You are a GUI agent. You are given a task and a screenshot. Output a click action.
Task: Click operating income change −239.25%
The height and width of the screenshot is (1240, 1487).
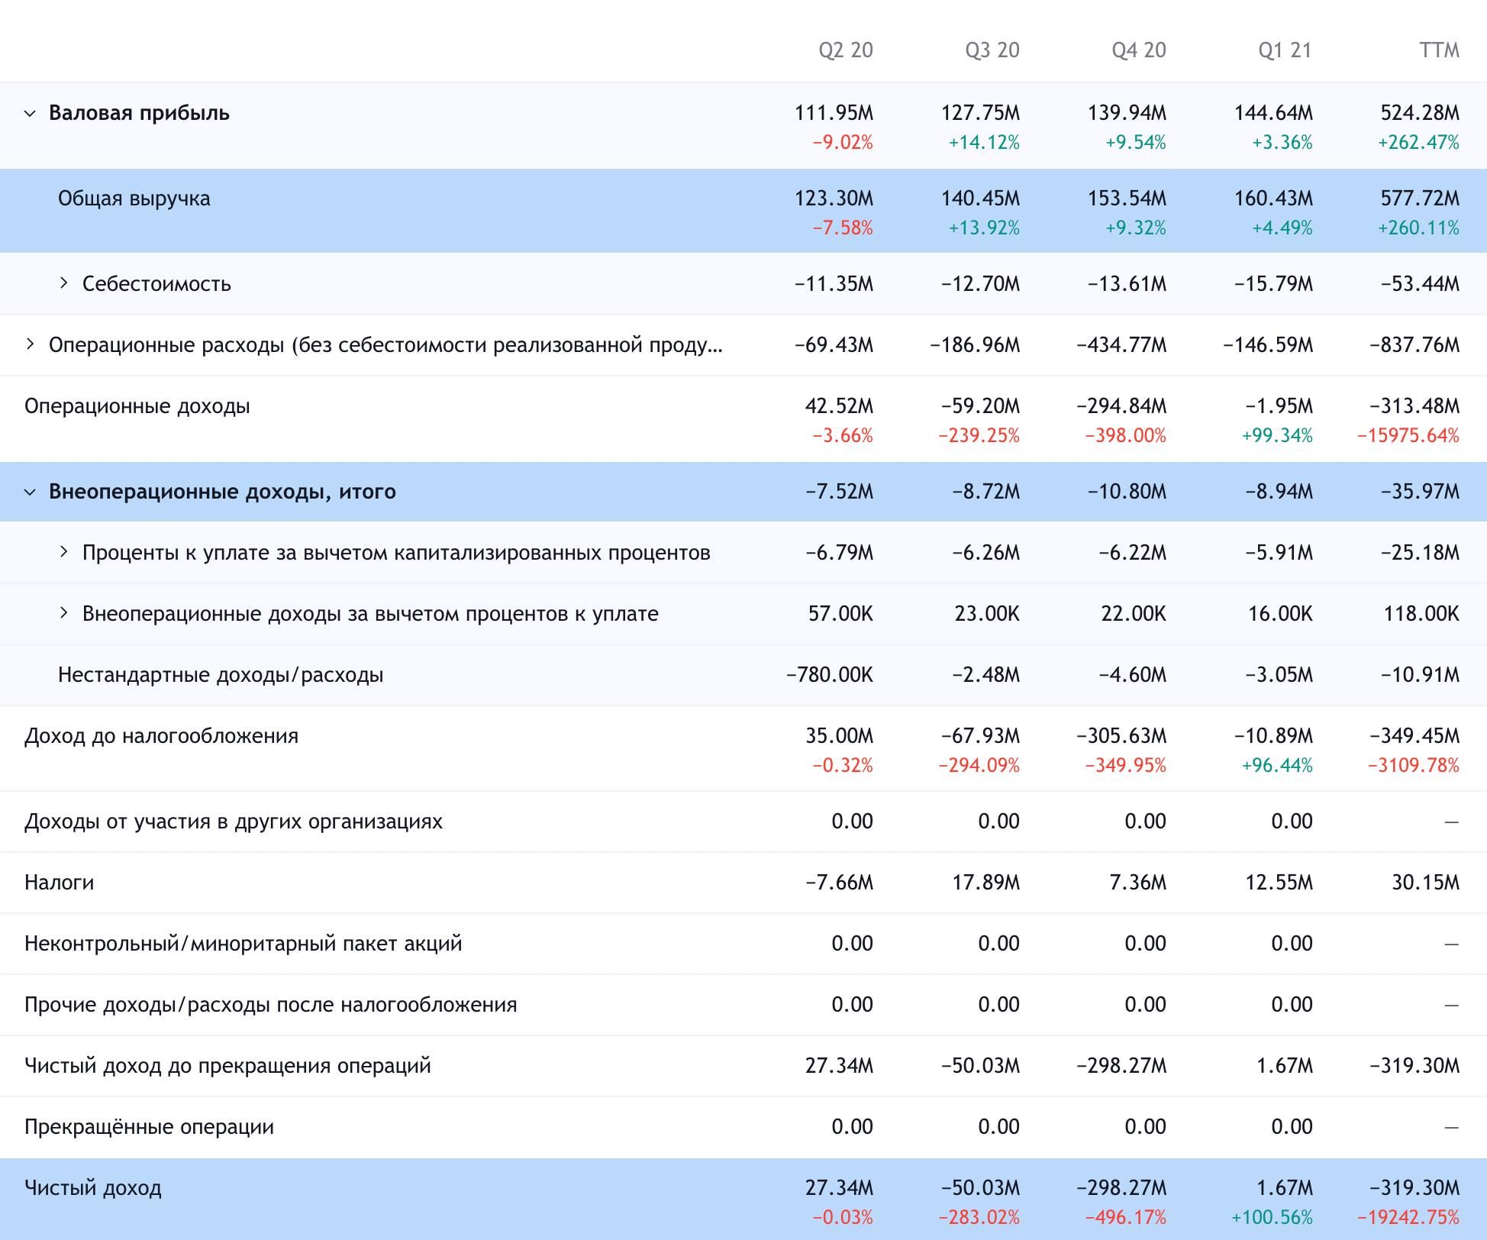[x=979, y=435]
